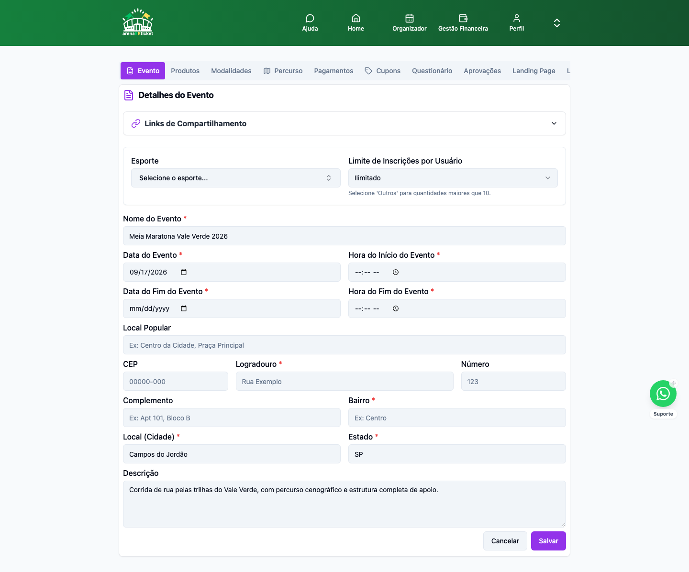This screenshot has width=689, height=572.
Task: Switch to the Landing Page tab
Action: click(534, 71)
